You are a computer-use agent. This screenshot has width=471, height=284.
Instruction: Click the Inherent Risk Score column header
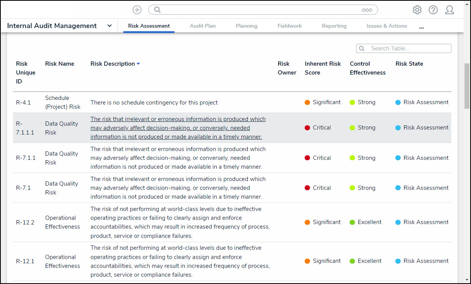pos(323,68)
